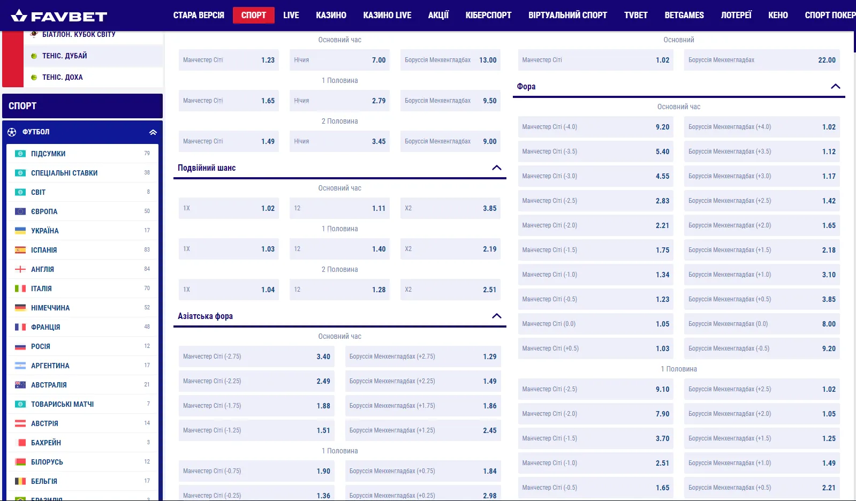This screenshot has height=501, width=856.
Task: Collapse the Азіатська фора market
Action: (496, 316)
